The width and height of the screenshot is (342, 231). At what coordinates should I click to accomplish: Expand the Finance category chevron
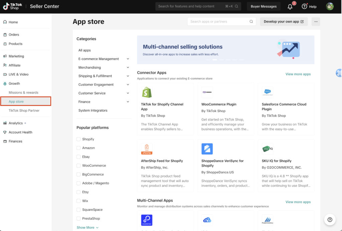point(128,102)
